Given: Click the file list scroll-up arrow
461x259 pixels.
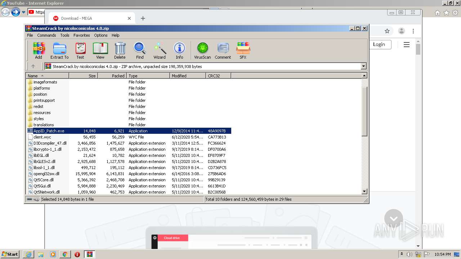Looking at the screenshot, I should click(364, 76).
